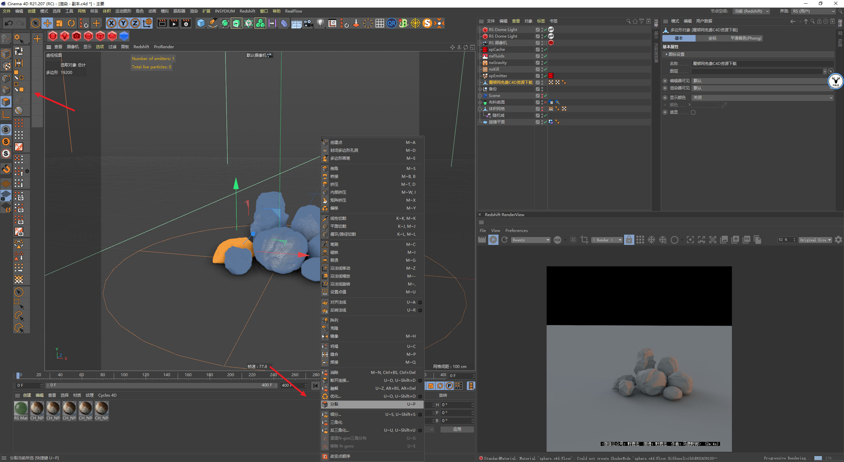Lock the X axis toggle
The image size is (844, 462).
(x=111, y=23)
